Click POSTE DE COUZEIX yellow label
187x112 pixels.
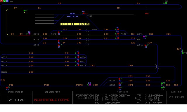(x=75, y=24)
